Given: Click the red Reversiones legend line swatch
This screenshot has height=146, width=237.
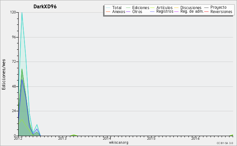Looking at the screenshot, I should [206, 11].
